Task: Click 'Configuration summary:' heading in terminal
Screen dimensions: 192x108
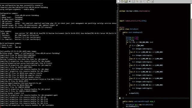Action: (x=9, y=13)
